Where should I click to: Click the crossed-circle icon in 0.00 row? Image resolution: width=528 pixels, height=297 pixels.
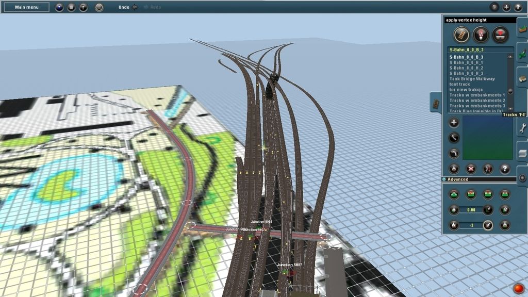504,210
